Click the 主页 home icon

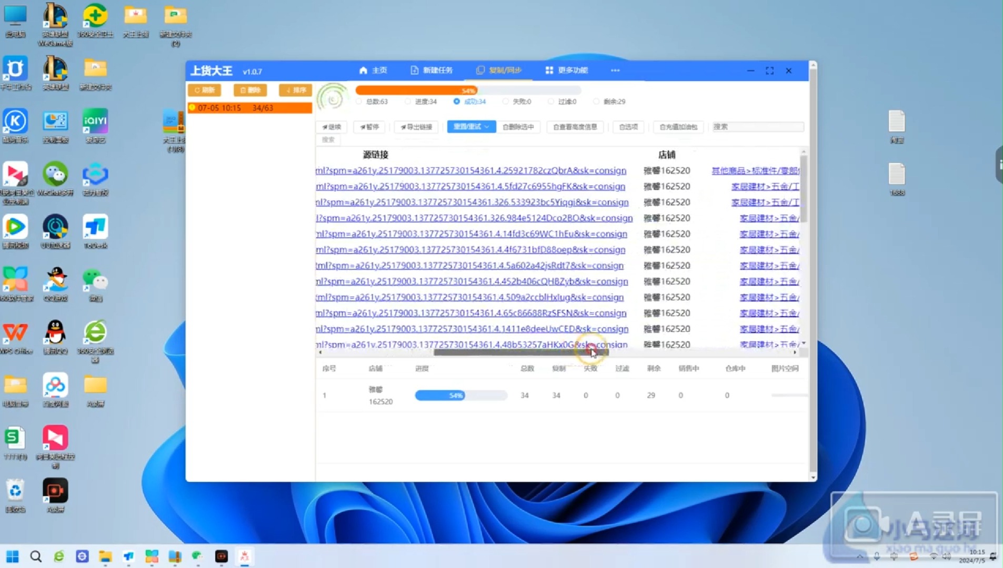click(362, 70)
